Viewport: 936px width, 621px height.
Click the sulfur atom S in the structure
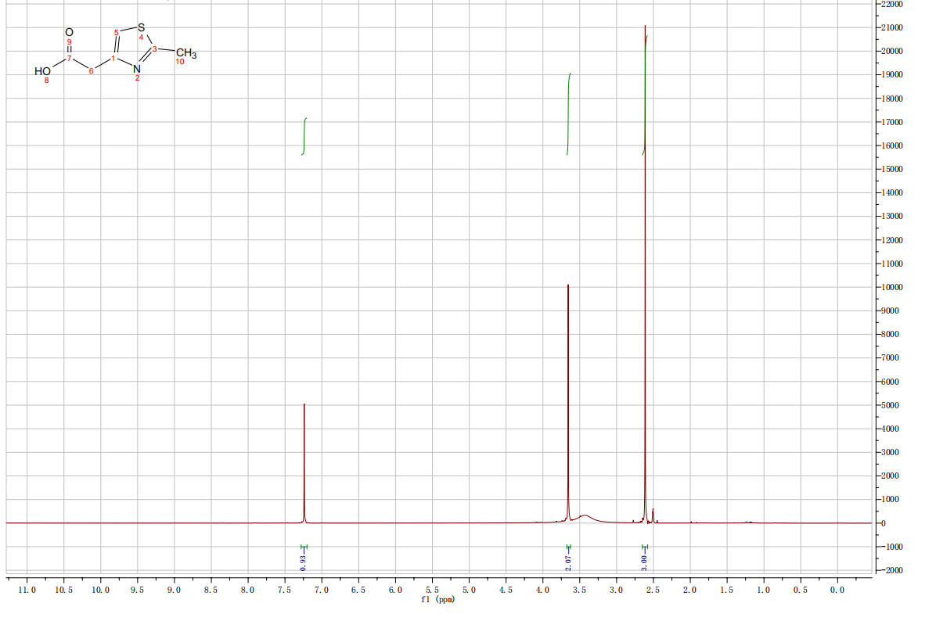(x=141, y=28)
